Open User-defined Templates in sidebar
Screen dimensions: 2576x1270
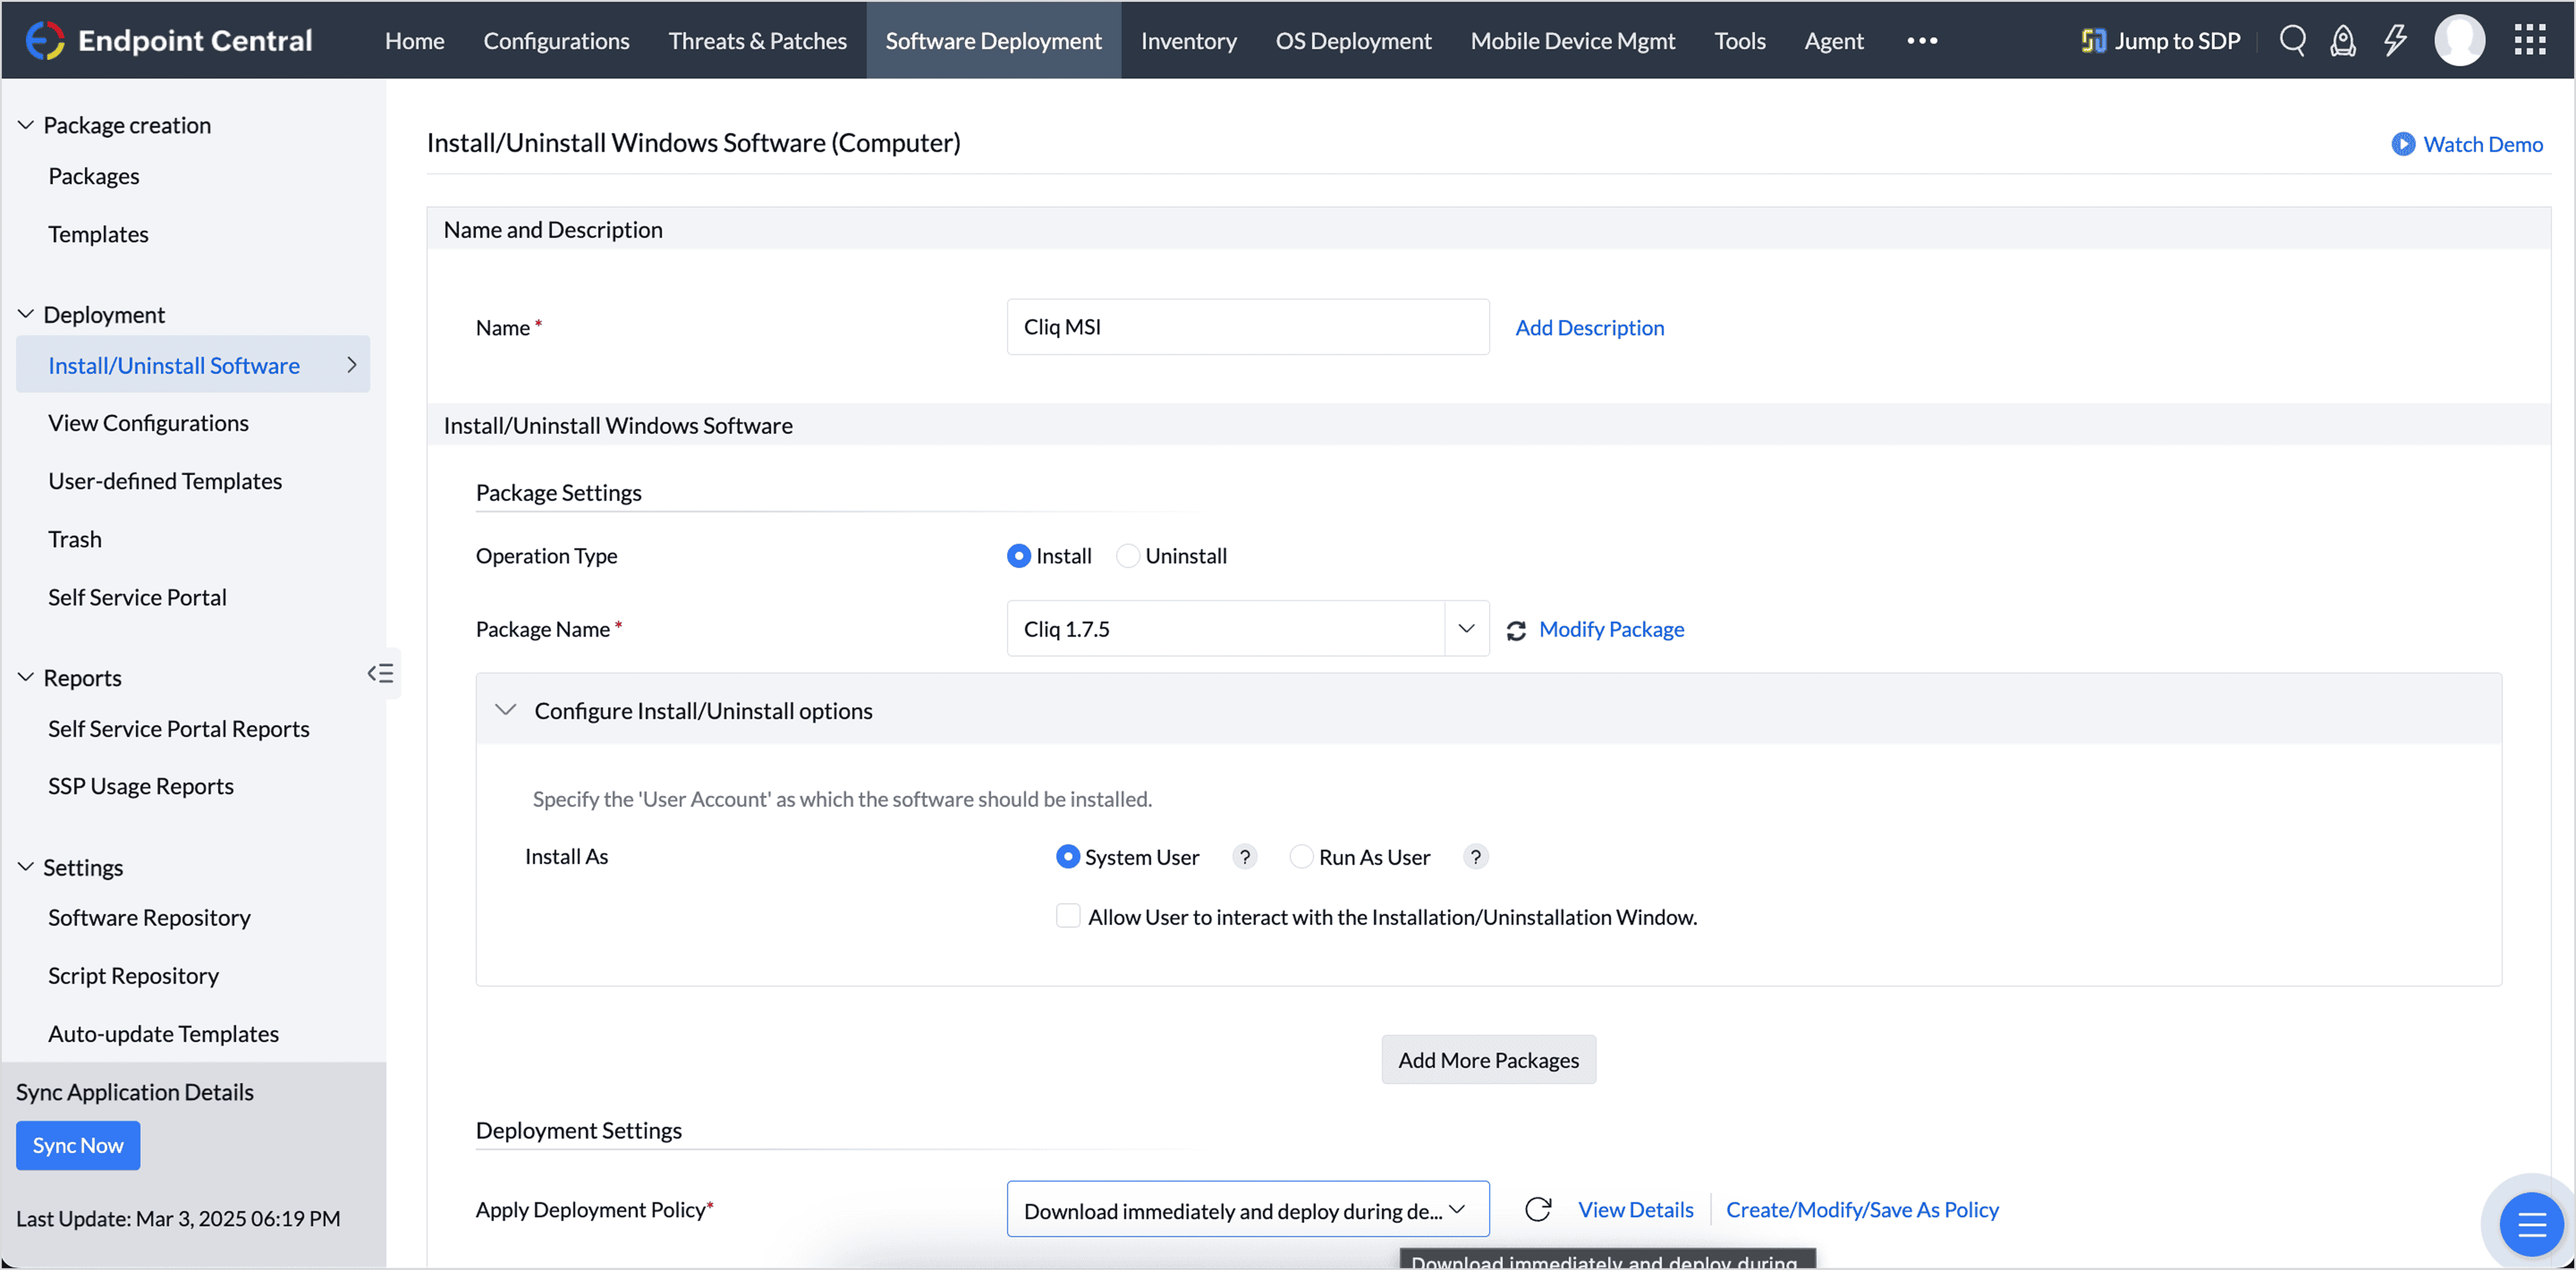pyautogui.click(x=165, y=481)
